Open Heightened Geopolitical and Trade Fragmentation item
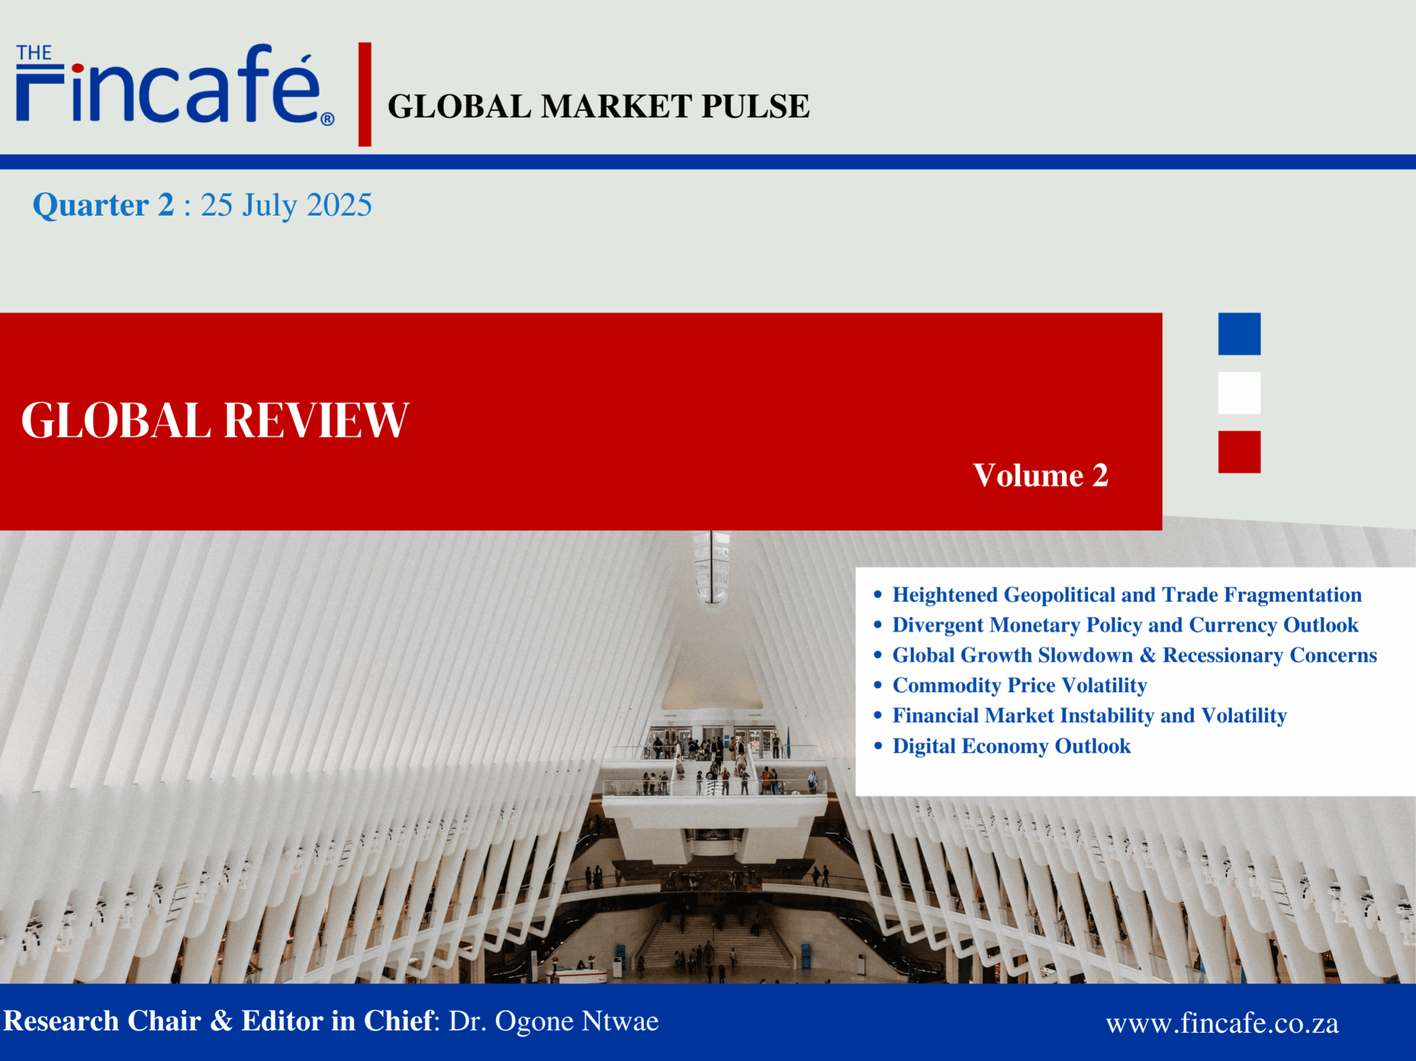 click(1126, 595)
